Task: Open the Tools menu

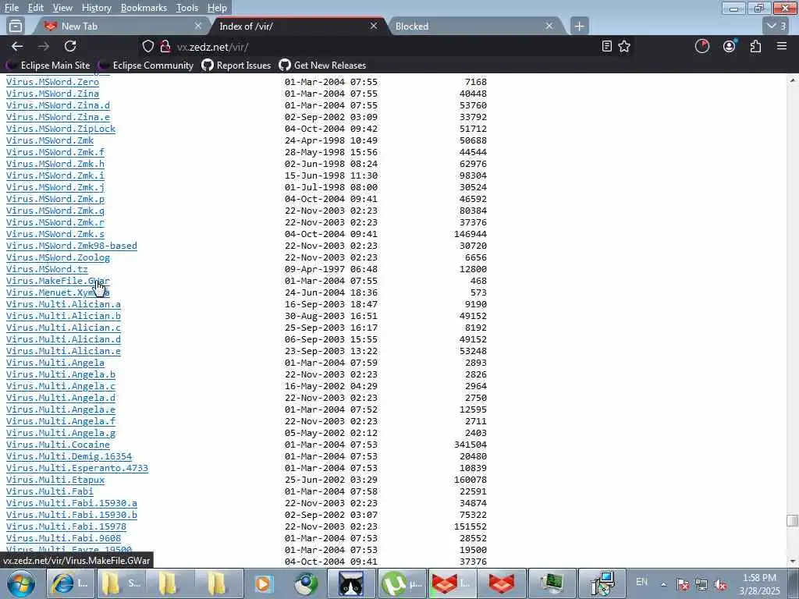Action: [187, 8]
